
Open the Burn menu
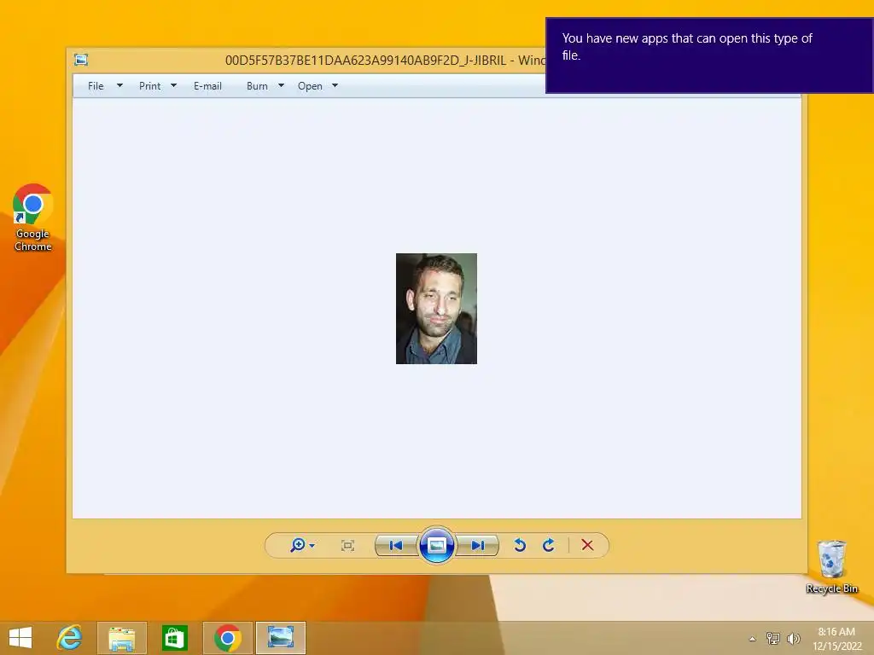pyautogui.click(x=257, y=86)
